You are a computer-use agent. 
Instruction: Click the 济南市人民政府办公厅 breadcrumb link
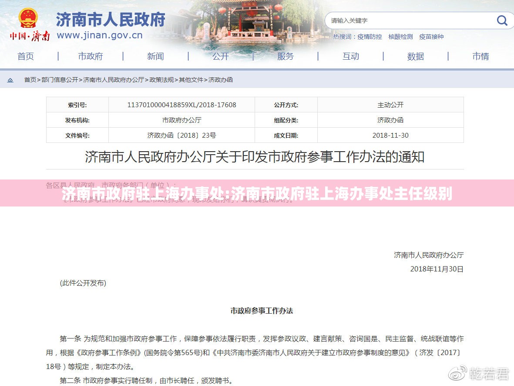(114, 80)
